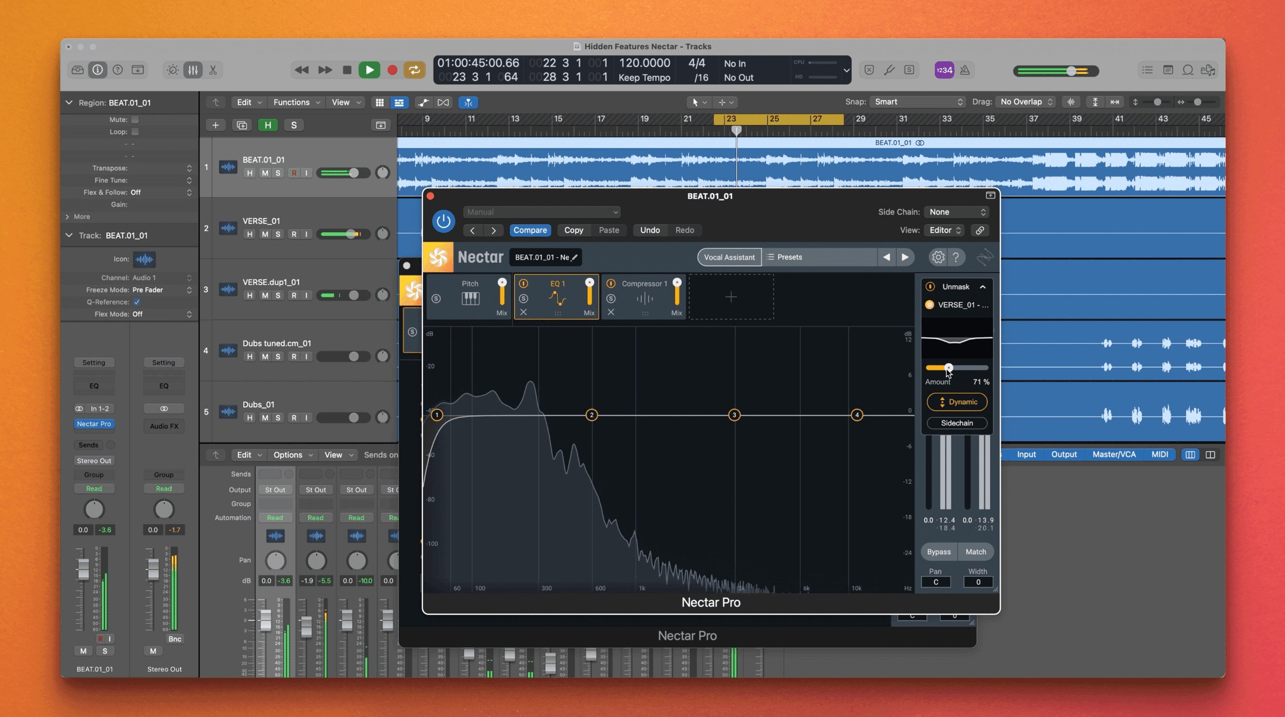This screenshot has width=1285, height=717.
Task: Remove the Compressor 1 module with its X
Action: pos(611,312)
